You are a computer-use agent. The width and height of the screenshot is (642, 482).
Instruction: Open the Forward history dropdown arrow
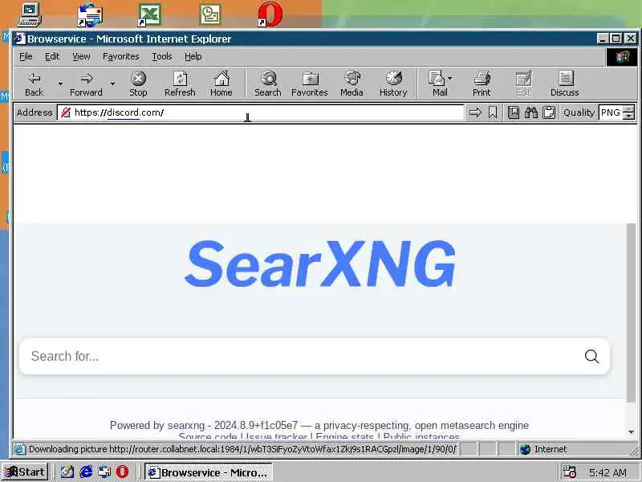[x=112, y=84]
